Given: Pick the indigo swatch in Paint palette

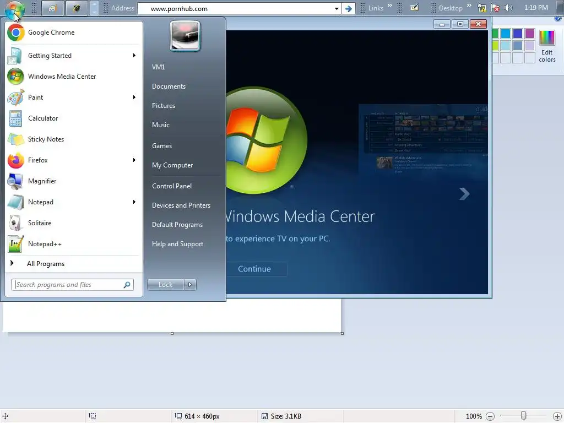Looking at the screenshot, I should pyautogui.click(x=518, y=34).
